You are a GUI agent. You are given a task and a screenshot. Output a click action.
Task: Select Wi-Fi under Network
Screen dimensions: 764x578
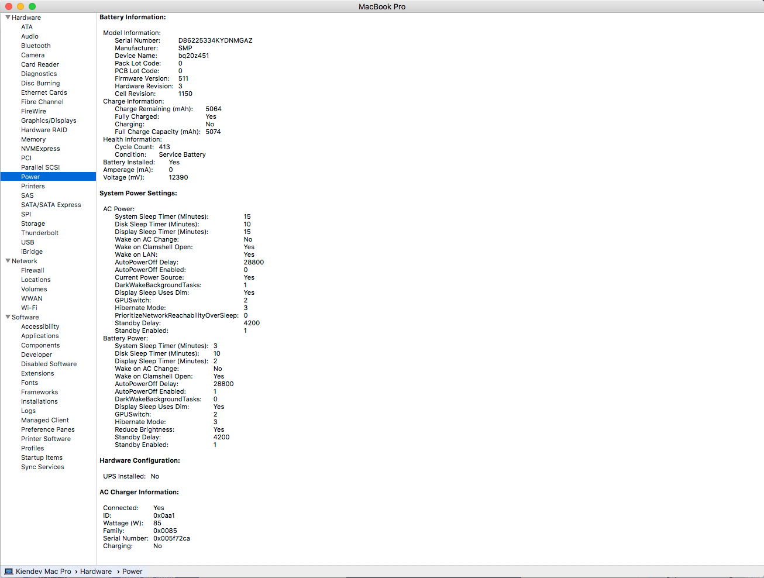point(29,308)
